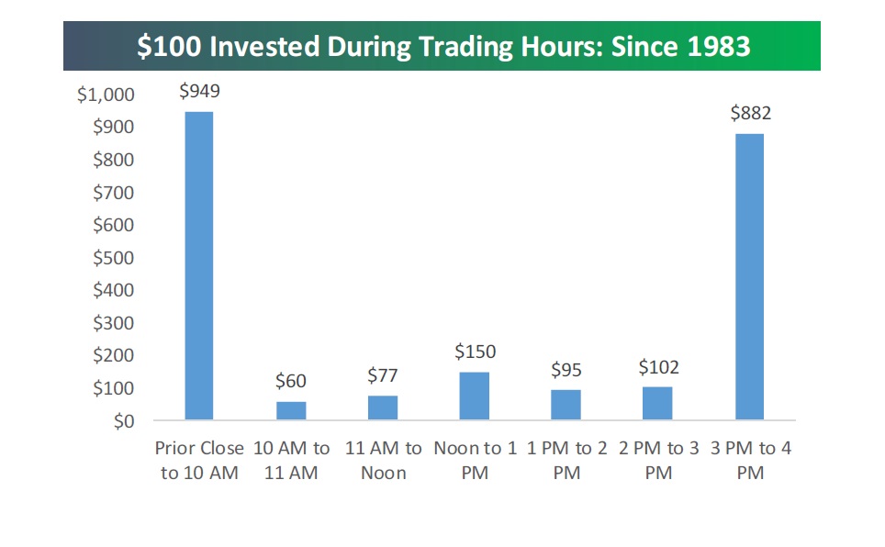Select the 10 AM to 11 AM bar
This screenshot has width=885, height=547.
pyautogui.click(x=291, y=410)
